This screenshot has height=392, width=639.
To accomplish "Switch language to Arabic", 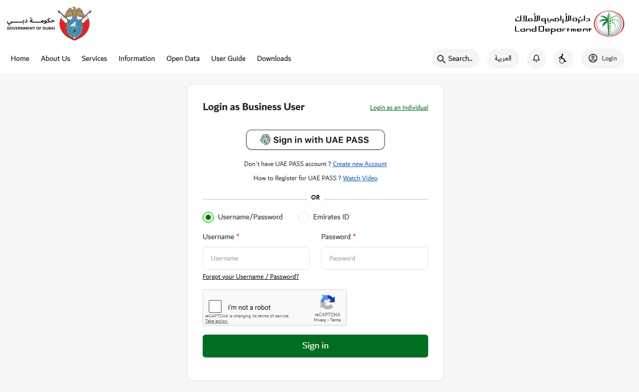I will point(503,58).
